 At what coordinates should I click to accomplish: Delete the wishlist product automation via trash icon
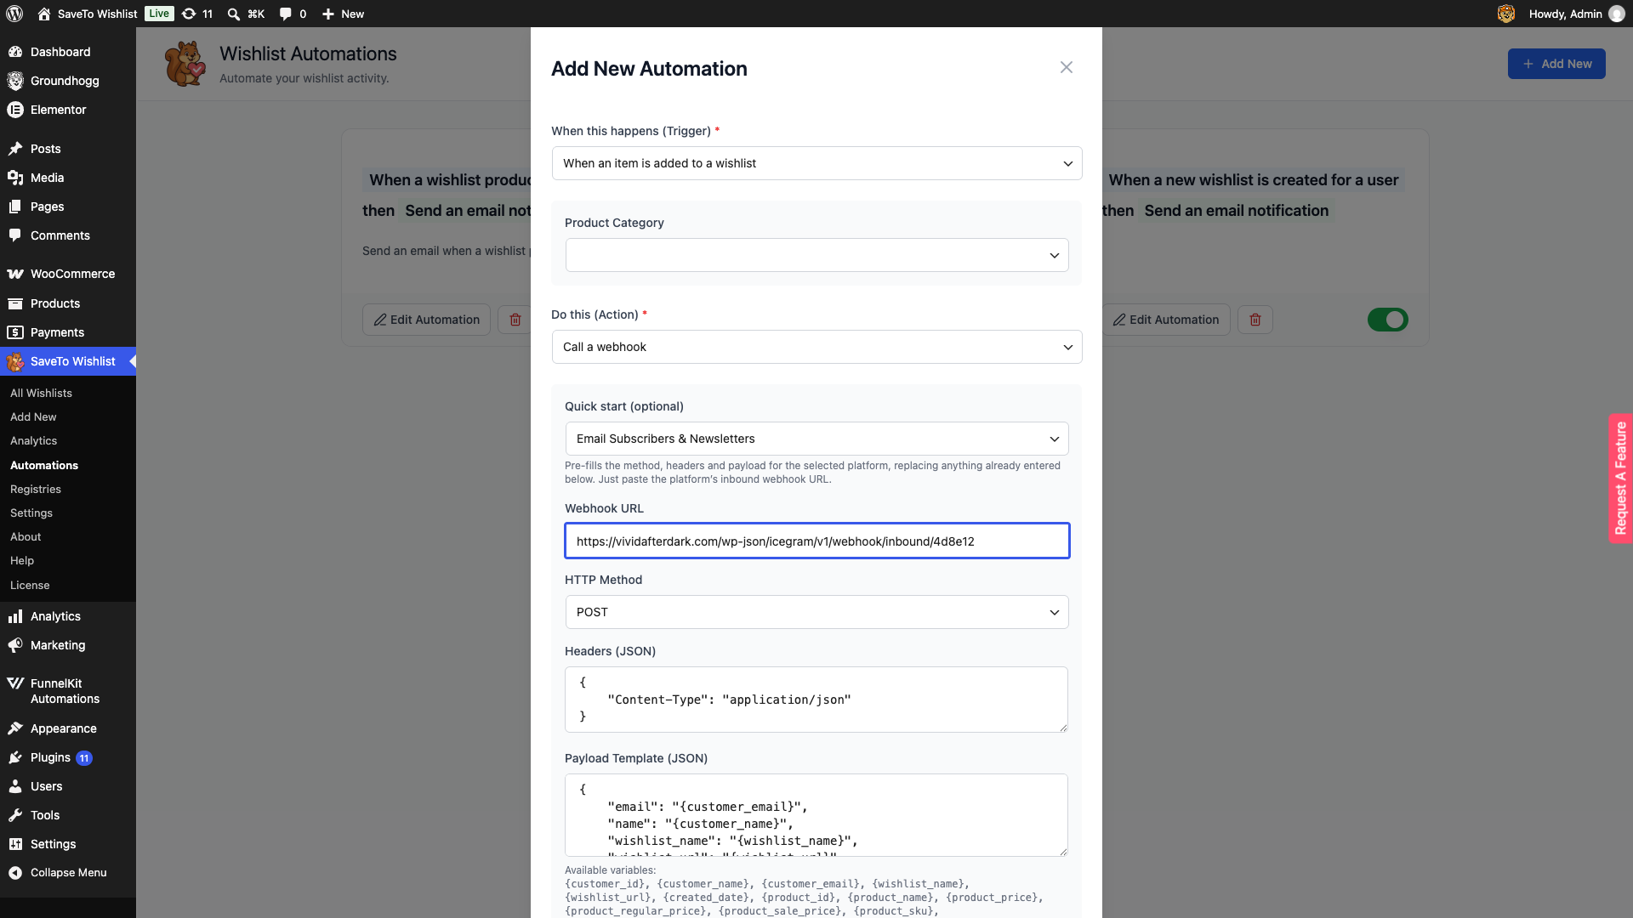click(x=515, y=320)
